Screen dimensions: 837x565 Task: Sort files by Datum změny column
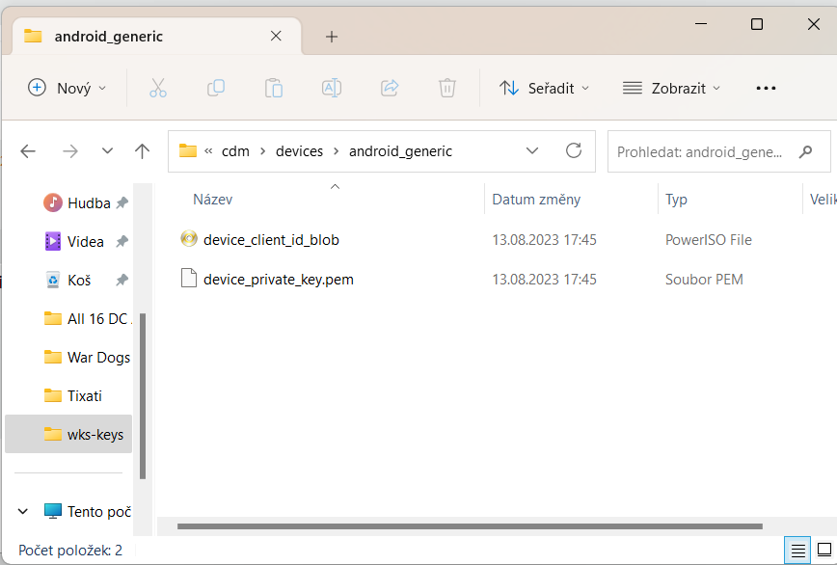coord(536,200)
